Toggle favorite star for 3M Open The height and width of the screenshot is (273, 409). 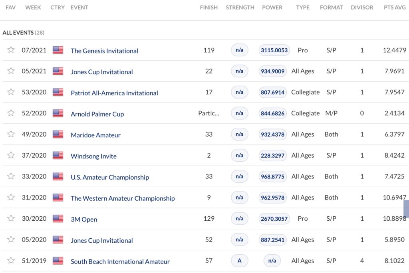tap(11, 218)
